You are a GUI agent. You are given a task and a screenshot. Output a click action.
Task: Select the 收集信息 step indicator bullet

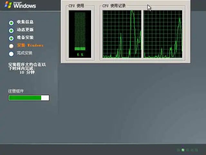[11, 23]
